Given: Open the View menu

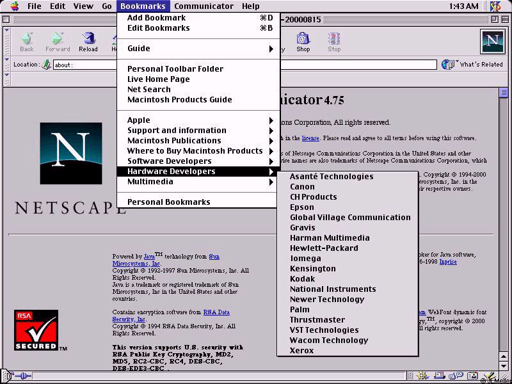Looking at the screenshot, I should pyautogui.click(x=83, y=6).
